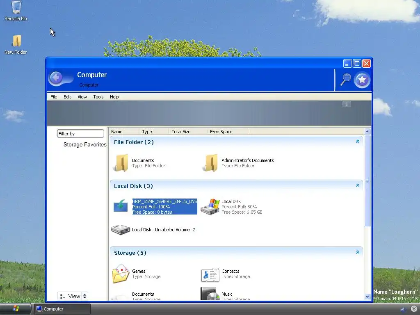Select the HRM_SSMP_X64FRE_EN-US_DV5 disc drive icon
Image resolution: width=420 pixels, height=315 pixels.
pos(121,206)
